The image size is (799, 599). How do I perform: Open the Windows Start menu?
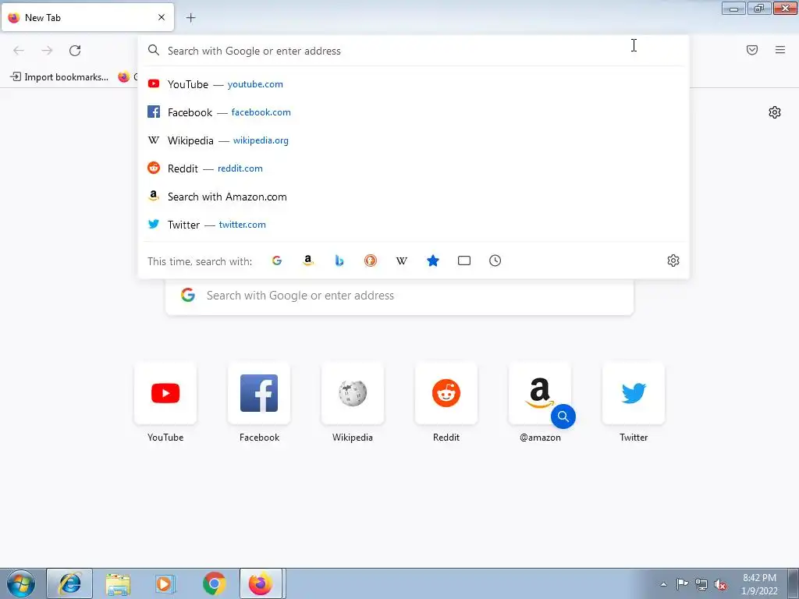[21, 583]
